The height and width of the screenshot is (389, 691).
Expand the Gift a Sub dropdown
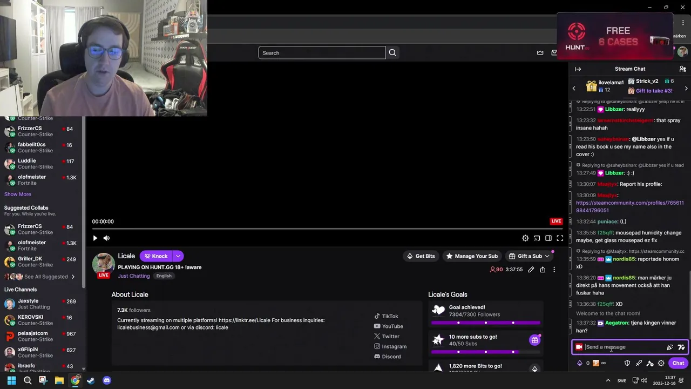pos(547,256)
